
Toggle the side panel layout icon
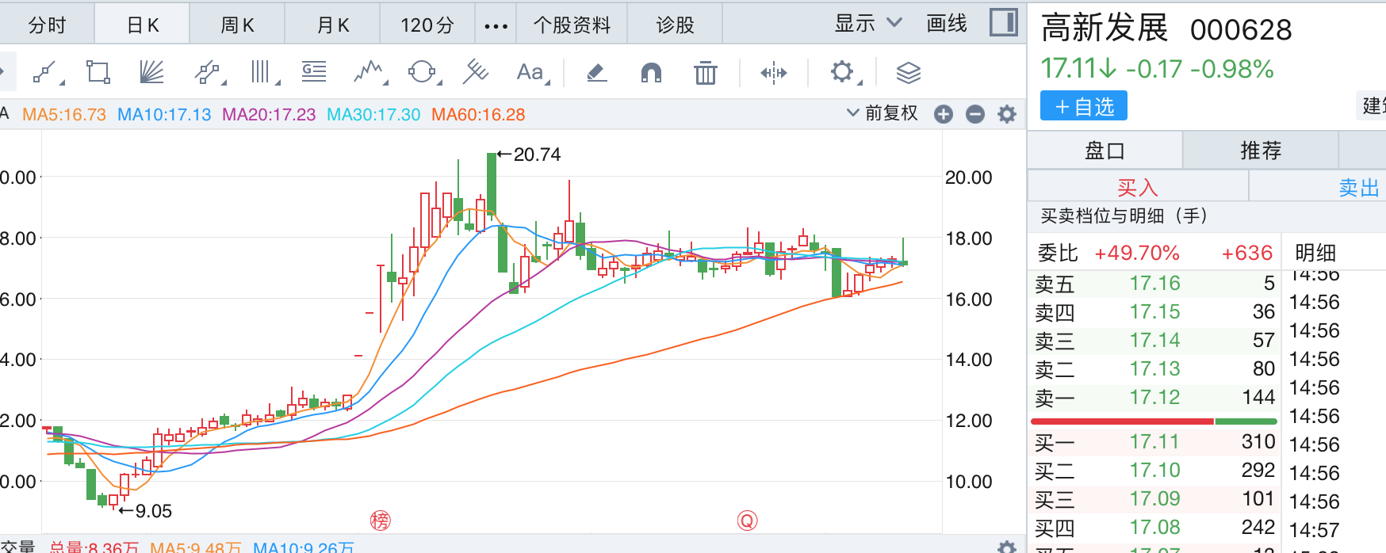1003,23
